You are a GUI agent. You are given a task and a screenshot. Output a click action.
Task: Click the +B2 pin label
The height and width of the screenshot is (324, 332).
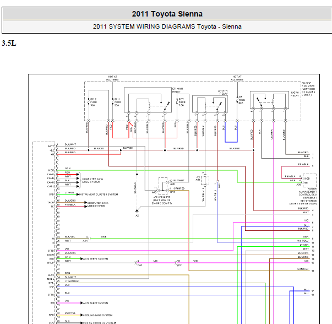coord(52,150)
